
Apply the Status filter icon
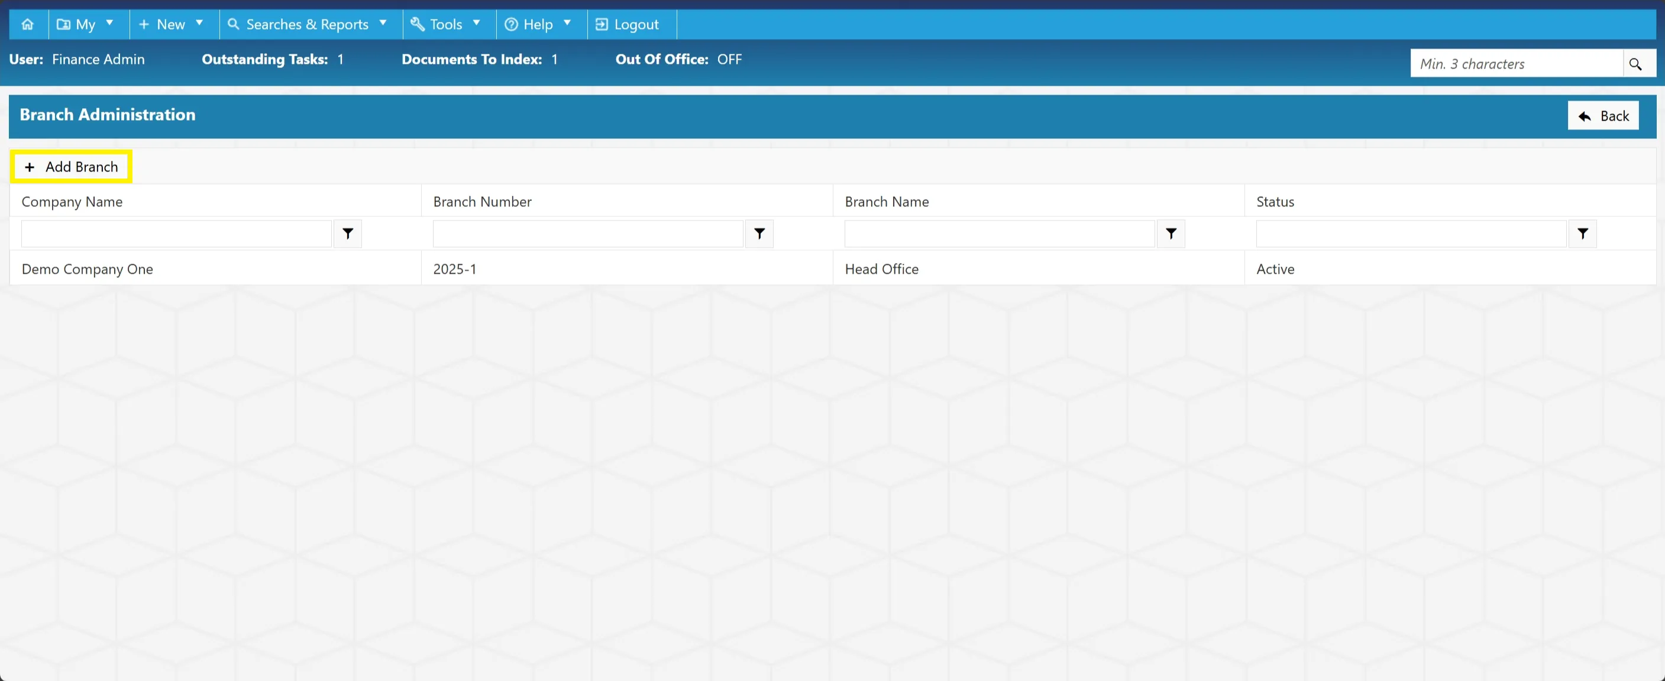coord(1583,234)
